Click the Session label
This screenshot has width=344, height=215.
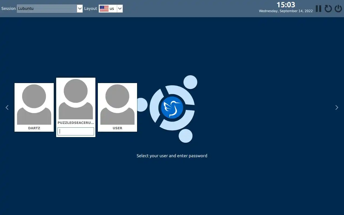pyautogui.click(x=9, y=9)
